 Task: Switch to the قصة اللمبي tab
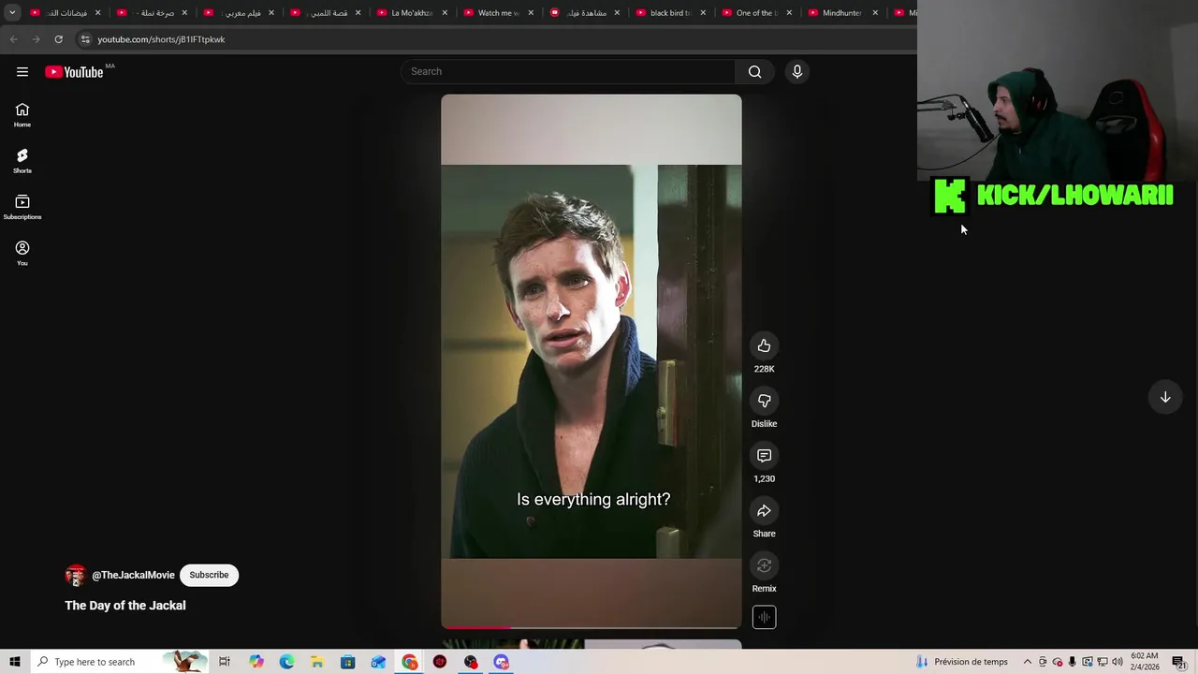[326, 13]
